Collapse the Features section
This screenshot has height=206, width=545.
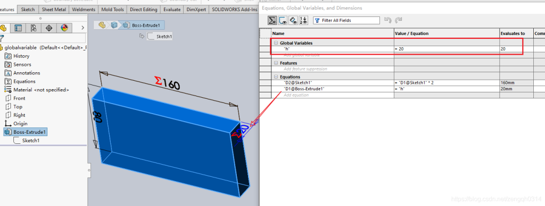pos(276,63)
